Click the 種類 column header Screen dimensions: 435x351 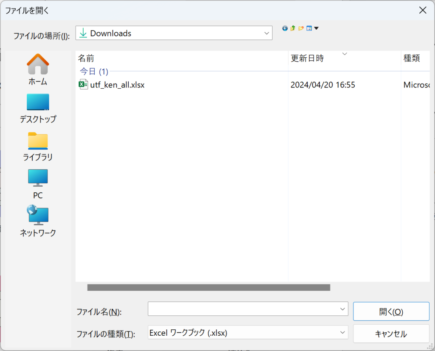[412, 59]
